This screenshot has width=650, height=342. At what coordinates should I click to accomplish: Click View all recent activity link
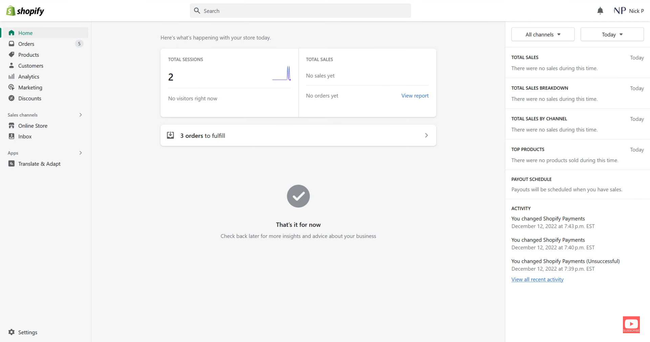(537, 279)
